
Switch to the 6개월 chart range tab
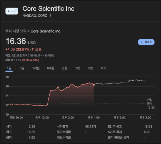coord(50,68)
